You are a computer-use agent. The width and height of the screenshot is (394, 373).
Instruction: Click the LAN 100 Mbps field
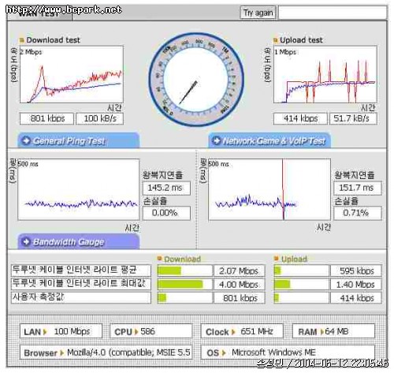click(61, 331)
